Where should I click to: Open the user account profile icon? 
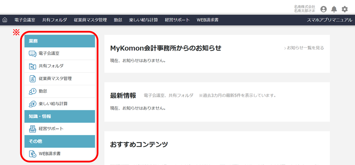[323, 9]
